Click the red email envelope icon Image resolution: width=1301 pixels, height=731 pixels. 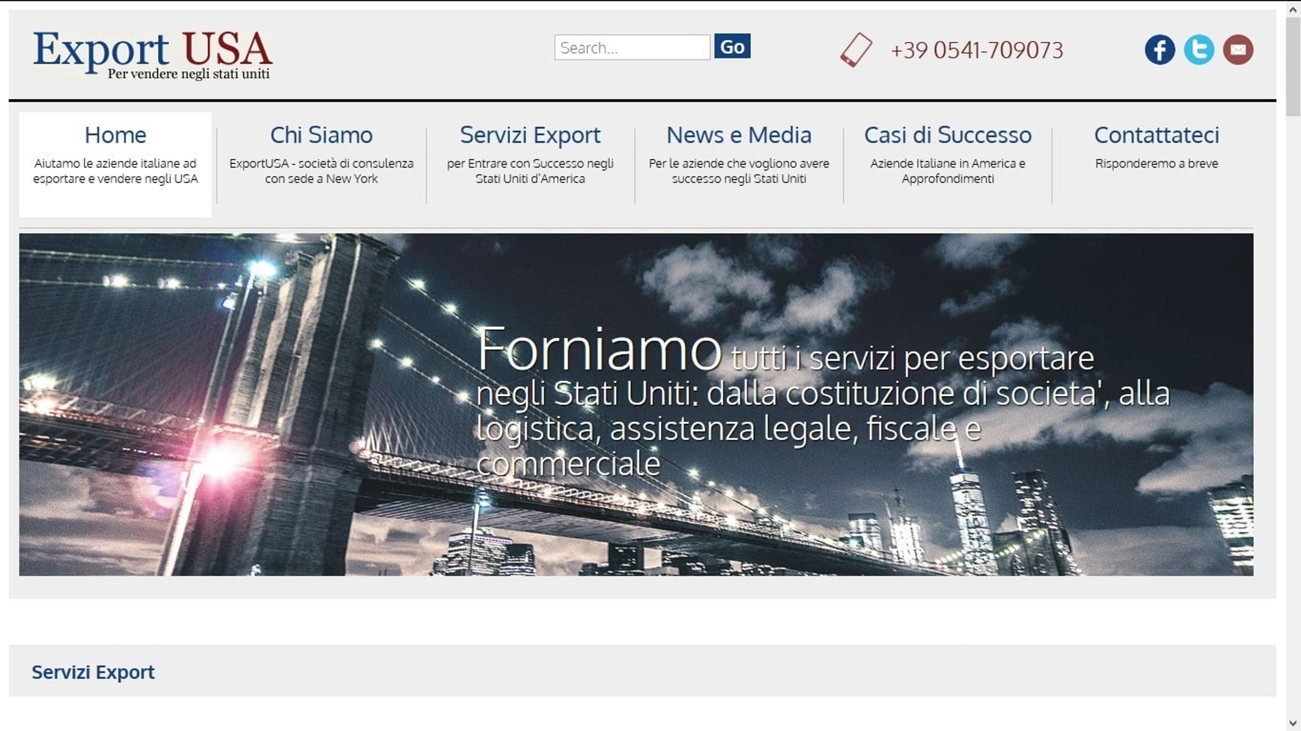click(1238, 49)
